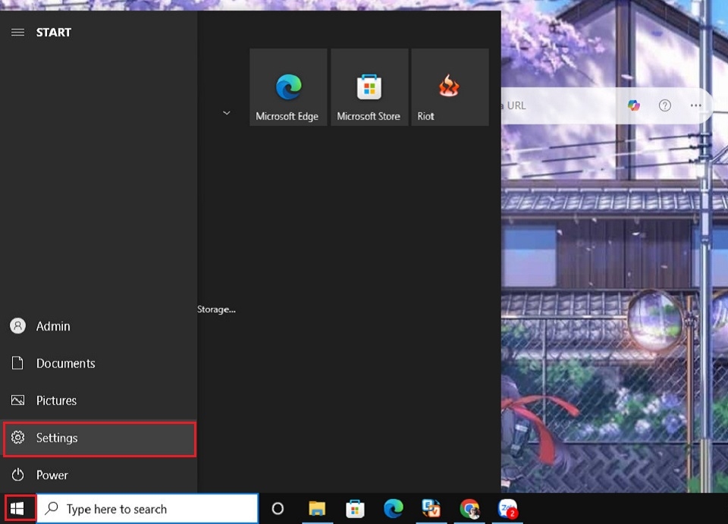
Task: Open the Microsoft Edge tile
Action: click(288, 86)
